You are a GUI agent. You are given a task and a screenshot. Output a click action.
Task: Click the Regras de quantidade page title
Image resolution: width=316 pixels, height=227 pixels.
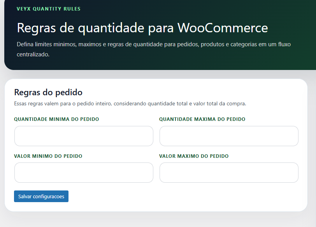[141, 28]
